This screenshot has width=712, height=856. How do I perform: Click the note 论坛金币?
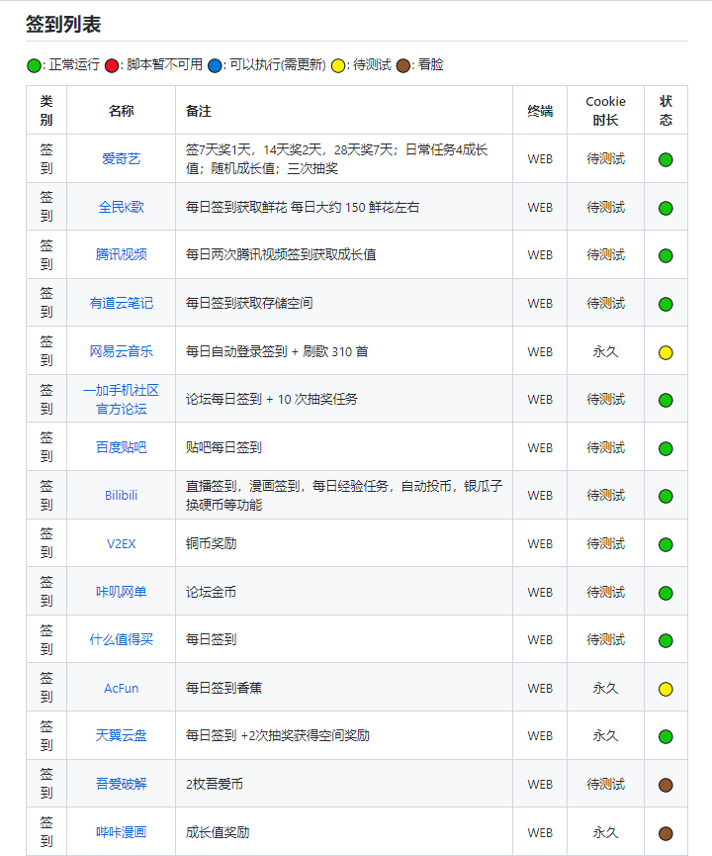[212, 592]
